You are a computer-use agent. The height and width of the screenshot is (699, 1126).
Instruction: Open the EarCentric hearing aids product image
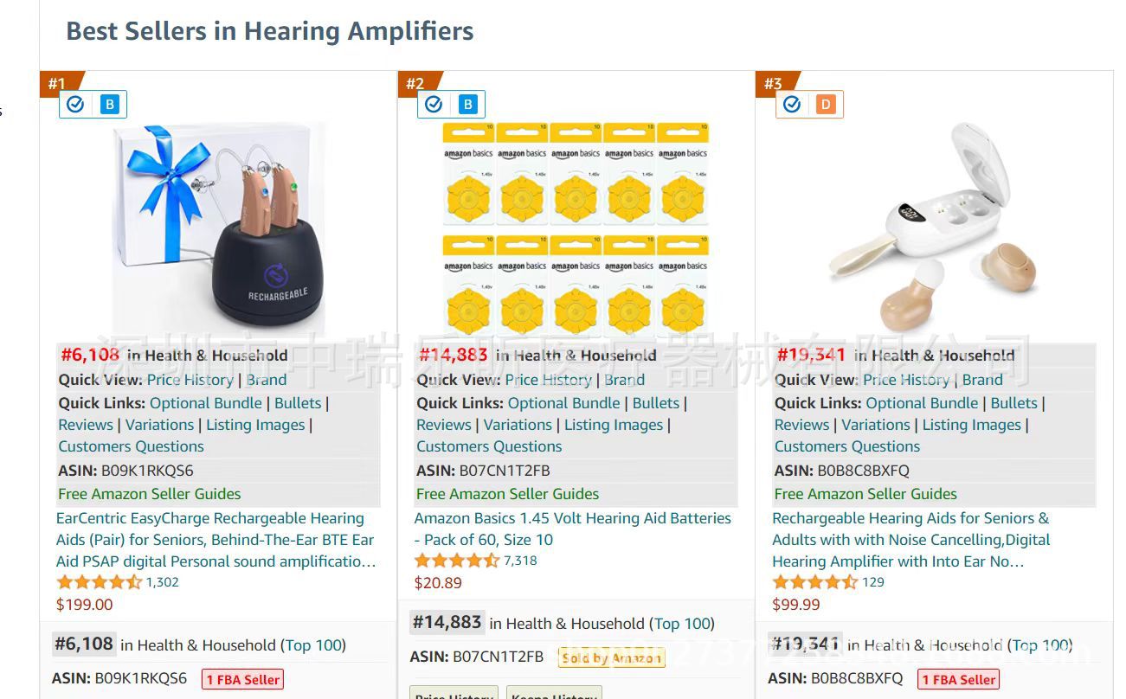click(x=218, y=229)
